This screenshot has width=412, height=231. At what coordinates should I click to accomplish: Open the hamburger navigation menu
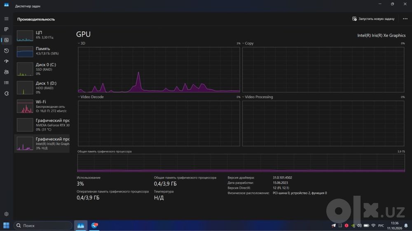coord(6,19)
